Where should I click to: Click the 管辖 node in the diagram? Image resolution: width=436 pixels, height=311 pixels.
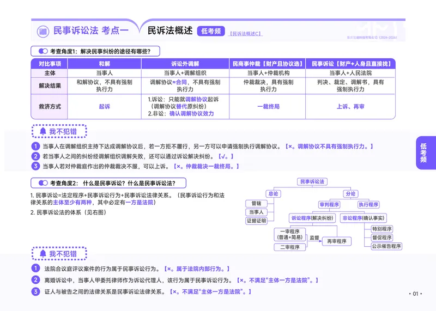(x=256, y=204)
